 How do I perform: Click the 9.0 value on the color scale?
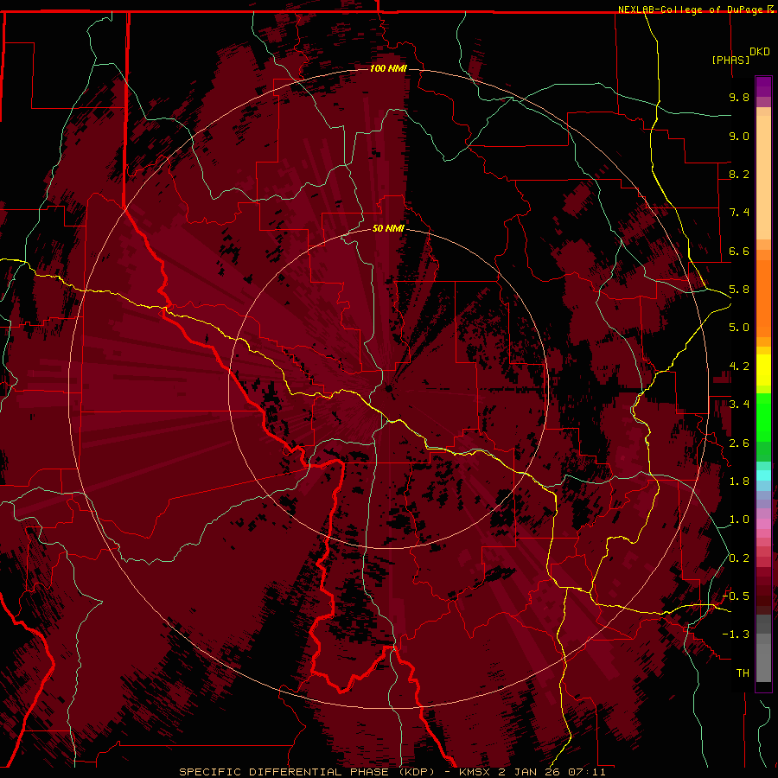pos(739,136)
